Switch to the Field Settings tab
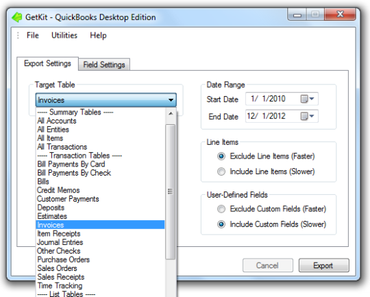Screen dimensions: 370x297 [x=104, y=64]
